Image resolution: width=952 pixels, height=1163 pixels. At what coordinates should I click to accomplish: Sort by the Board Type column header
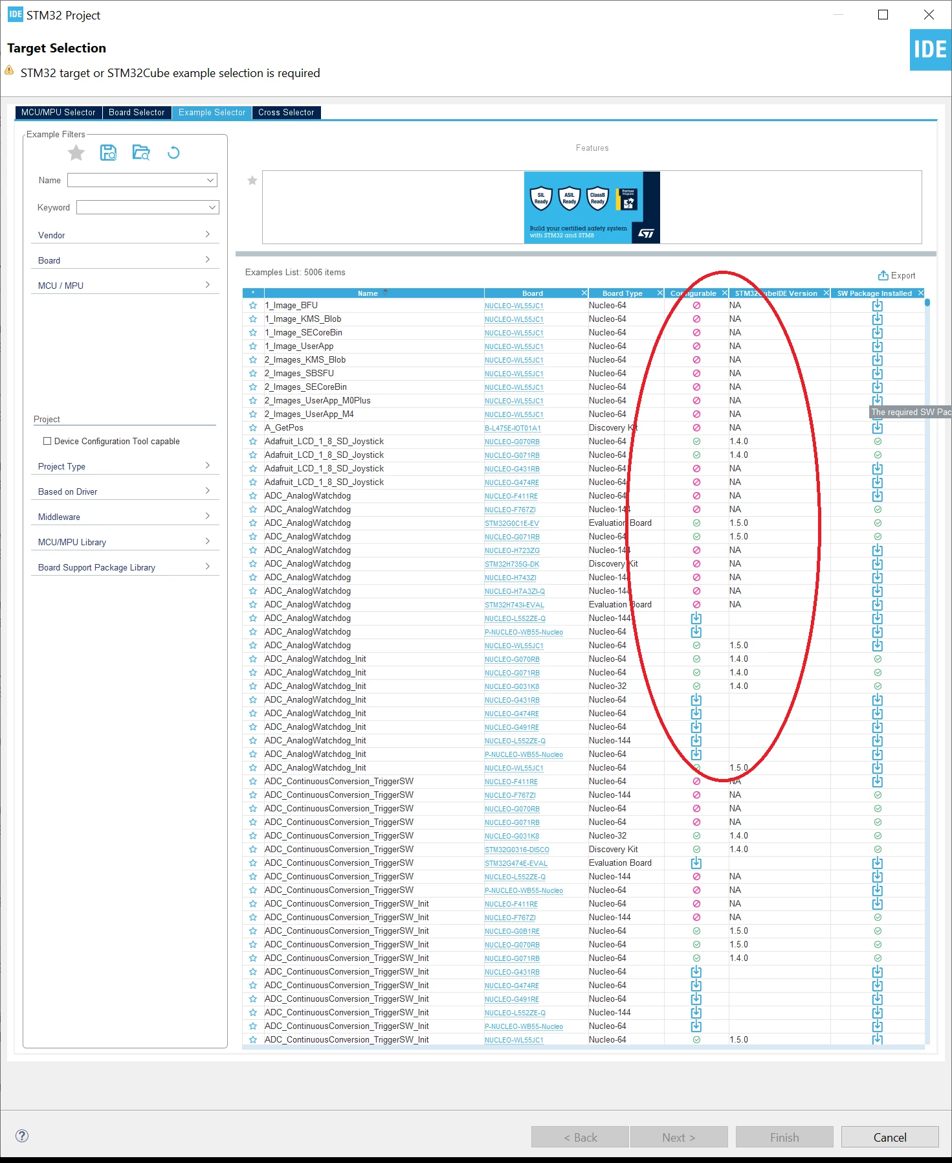click(622, 293)
